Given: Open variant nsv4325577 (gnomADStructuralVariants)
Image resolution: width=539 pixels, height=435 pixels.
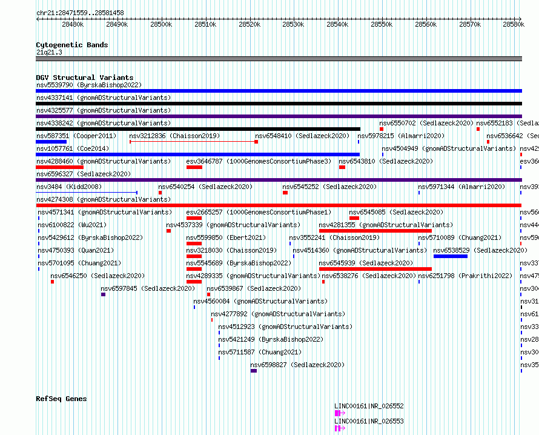Looking at the screenshot, I should point(104,110).
